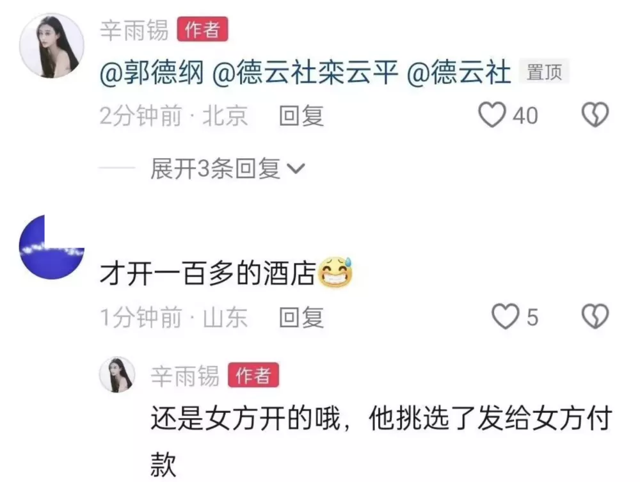Open the blue circular commenter avatar
This screenshot has height=482, width=640.
tap(51, 247)
